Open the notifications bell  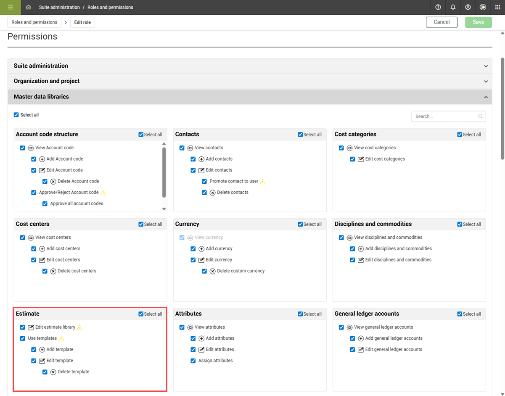[453, 7]
